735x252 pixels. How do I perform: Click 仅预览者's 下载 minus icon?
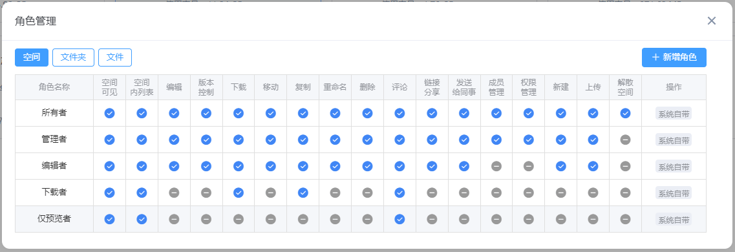click(239, 219)
